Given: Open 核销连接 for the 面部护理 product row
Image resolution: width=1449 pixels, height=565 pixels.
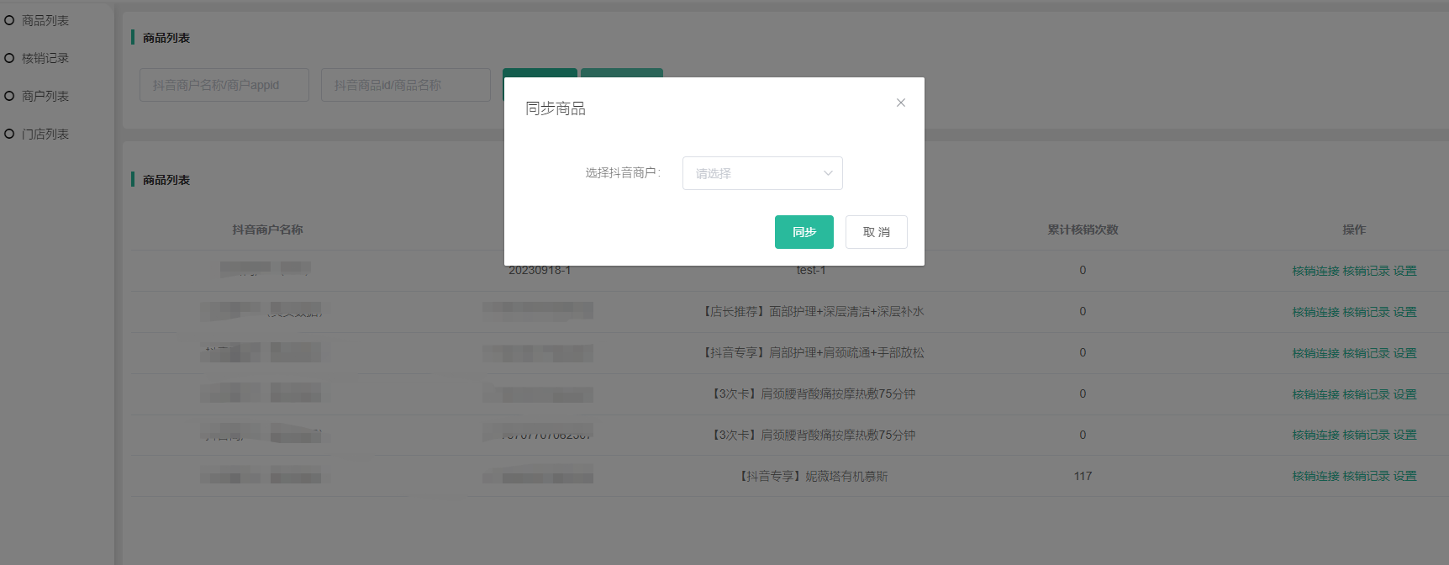Looking at the screenshot, I should click(1315, 312).
